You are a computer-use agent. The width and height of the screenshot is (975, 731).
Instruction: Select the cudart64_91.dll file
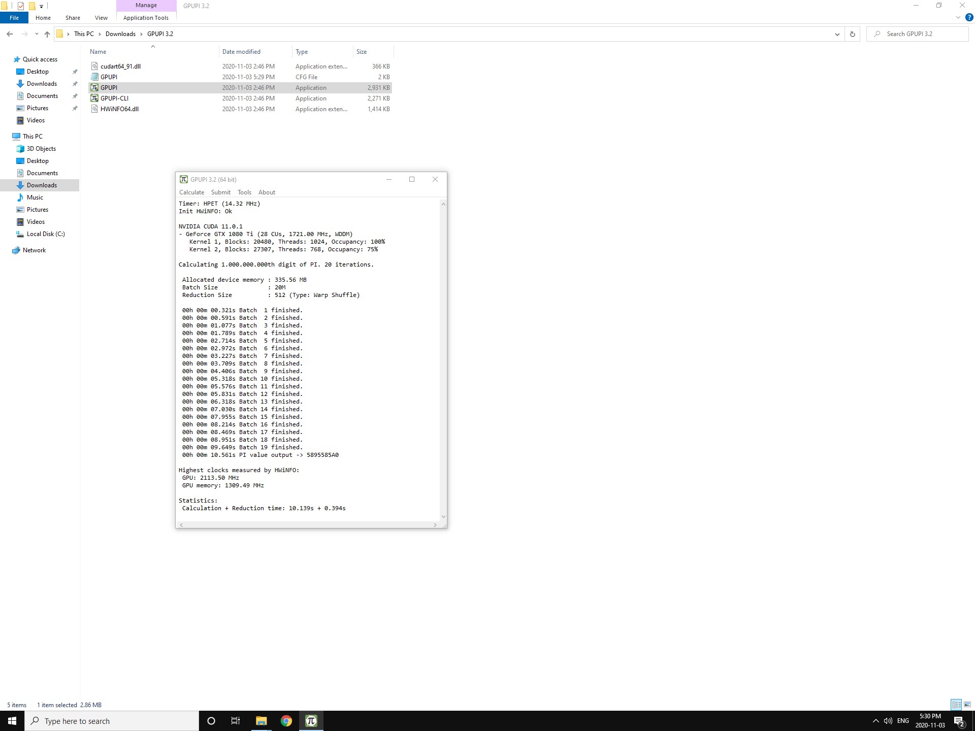coord(240,67)
